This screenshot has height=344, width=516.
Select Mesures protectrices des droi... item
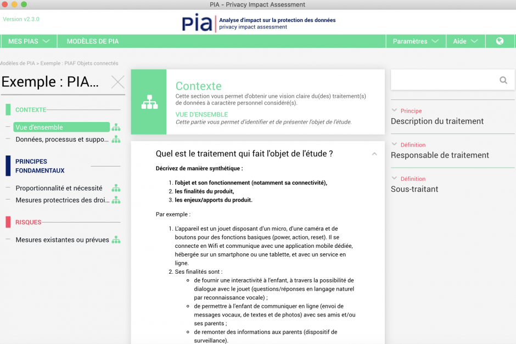coord(63,200)
